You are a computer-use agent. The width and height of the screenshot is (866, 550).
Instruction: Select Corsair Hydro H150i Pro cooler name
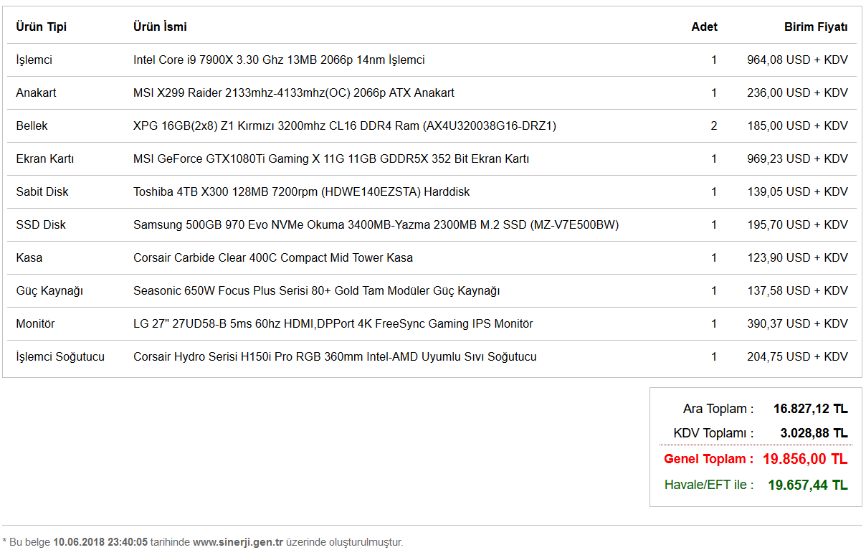tap(335, 356)
